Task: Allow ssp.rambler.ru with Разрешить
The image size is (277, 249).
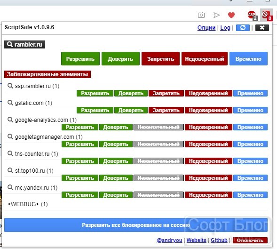Action: point(95,93)
